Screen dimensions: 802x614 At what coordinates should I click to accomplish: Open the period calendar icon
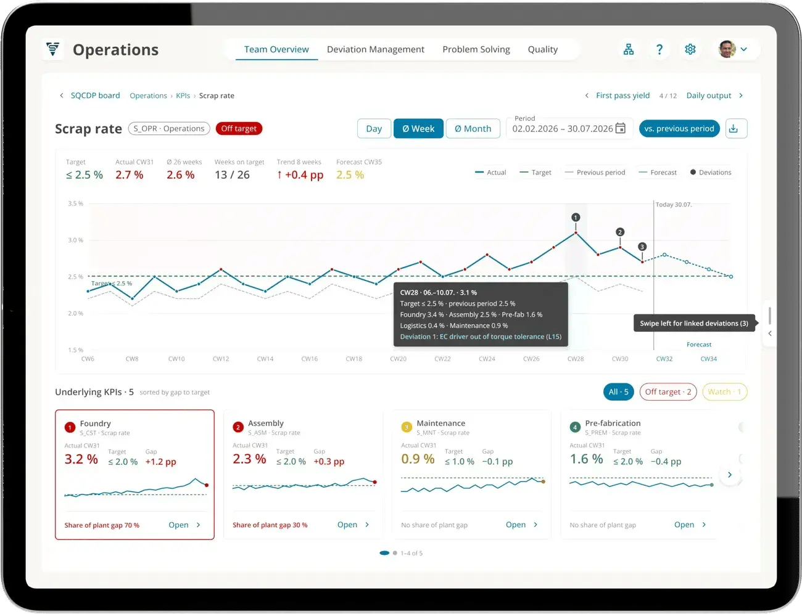pos(620,128)
